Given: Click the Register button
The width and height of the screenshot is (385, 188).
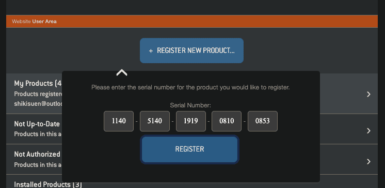Looking at the screenshot, I should click(x=189, y=149).
